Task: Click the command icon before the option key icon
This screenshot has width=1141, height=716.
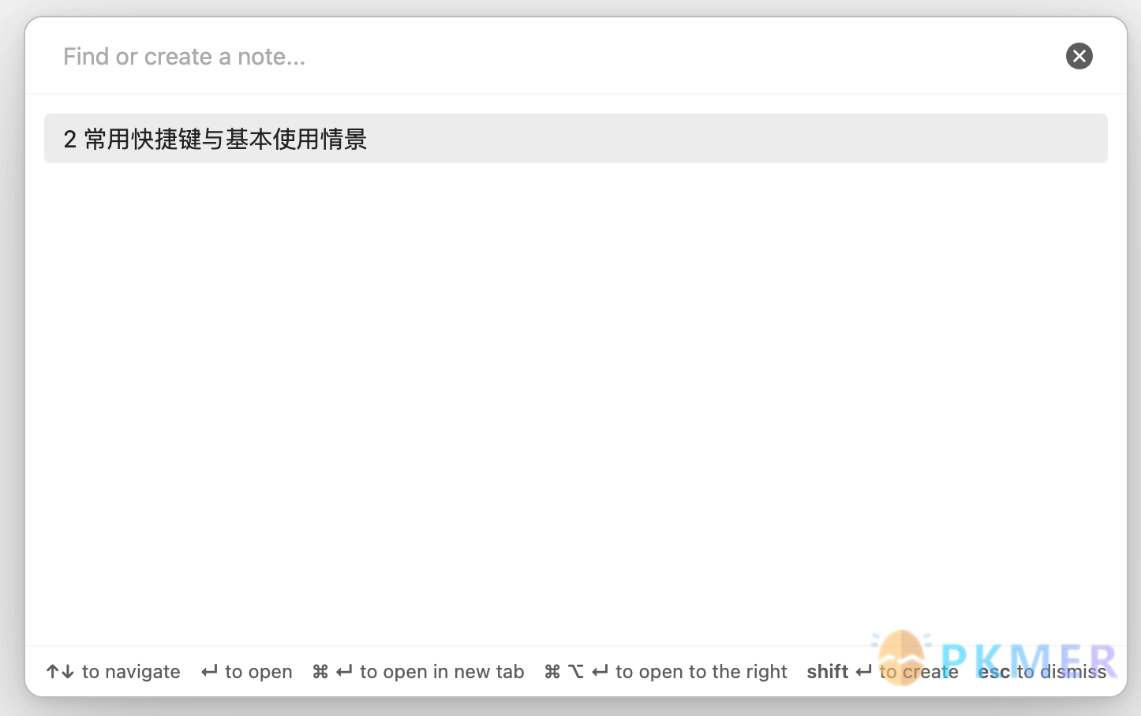Action: [x=552, y=672]
